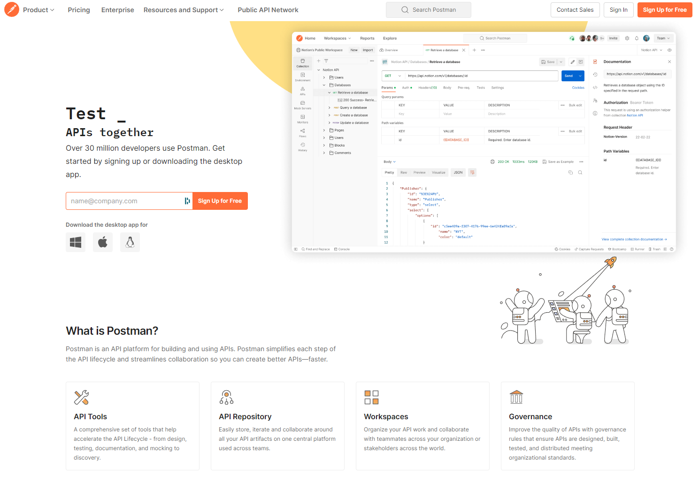Click Save as Example in response bar
The width and height of the screenshot is (699, 484).
point(558,162)
